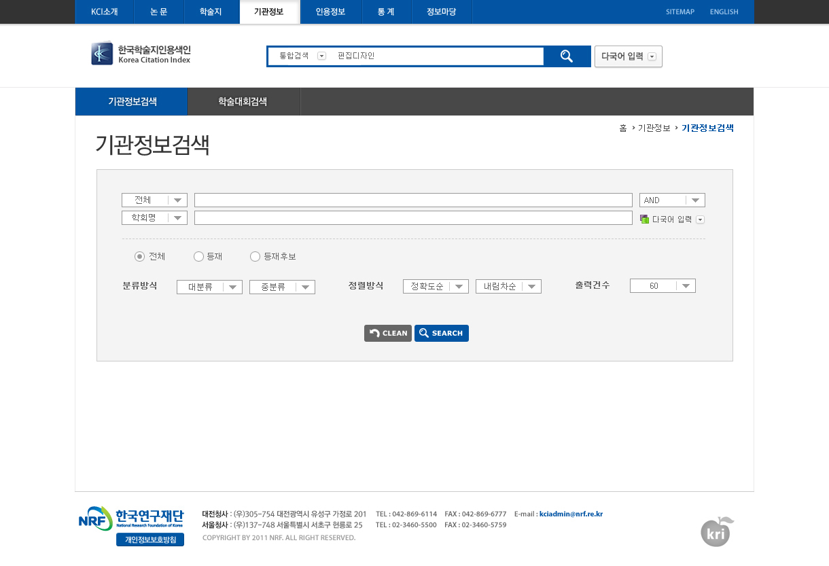Open the header 다국어 입력 dropdown

[629, 56]
